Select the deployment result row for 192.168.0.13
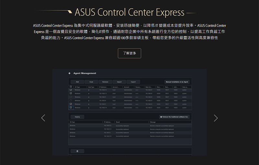Image resolution: width=259 pixels, height=165 pixels. (x=130, y=129)
